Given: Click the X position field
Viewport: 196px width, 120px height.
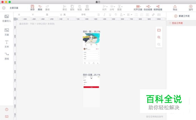Looking at the screenshot, I should 25,15.
